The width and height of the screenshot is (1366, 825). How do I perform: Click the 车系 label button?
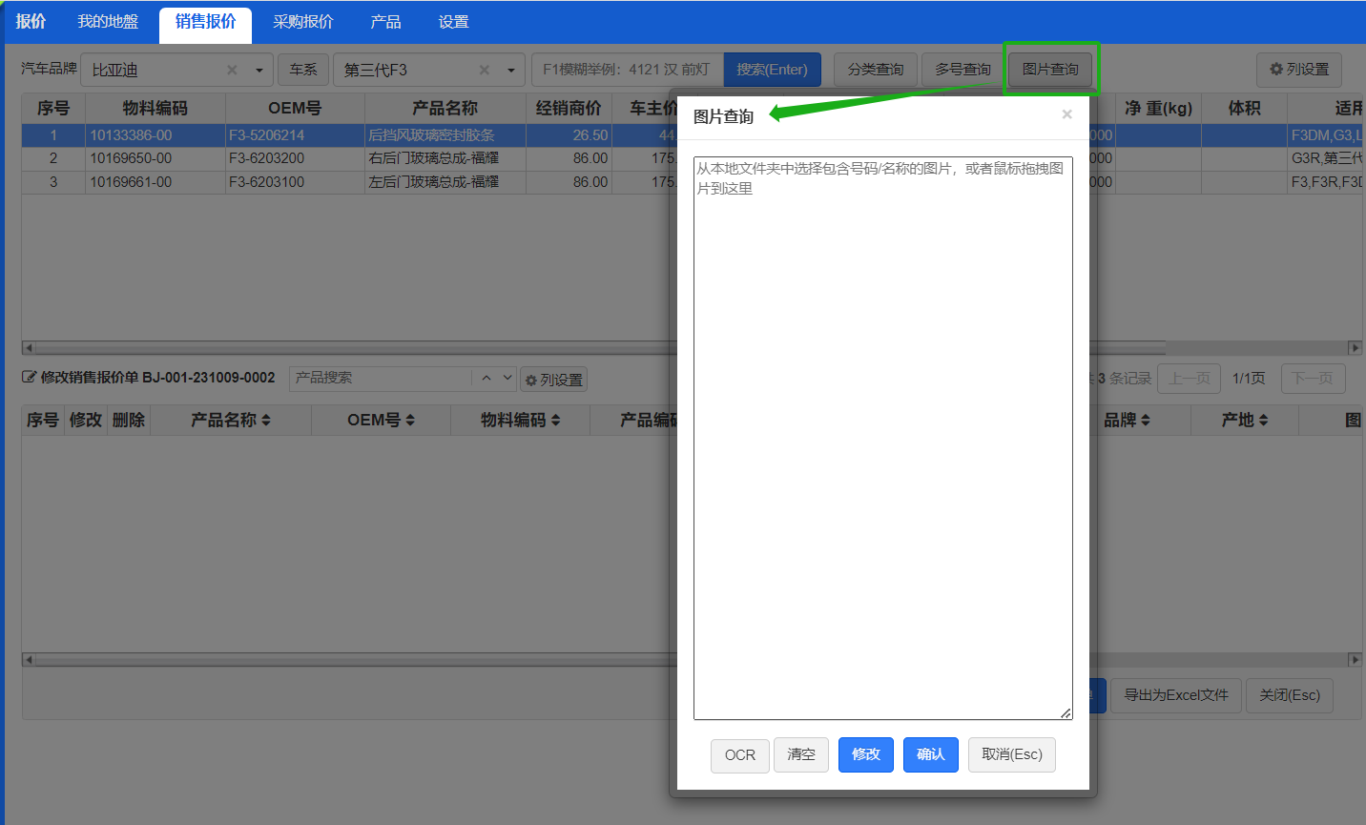click(x=303, y=70)
